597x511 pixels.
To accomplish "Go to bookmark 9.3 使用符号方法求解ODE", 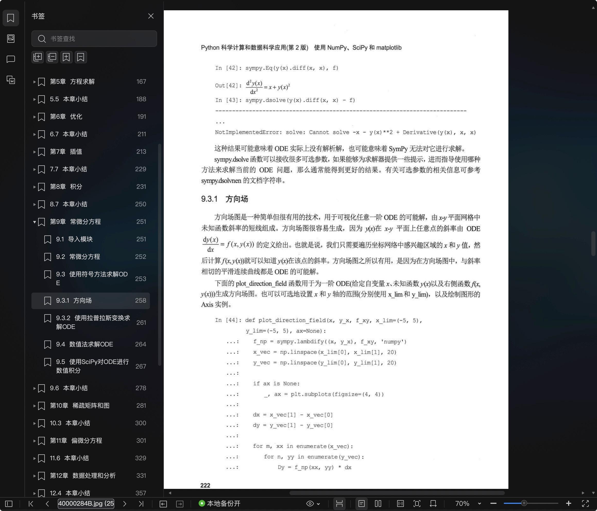I will tap(90, 278).
